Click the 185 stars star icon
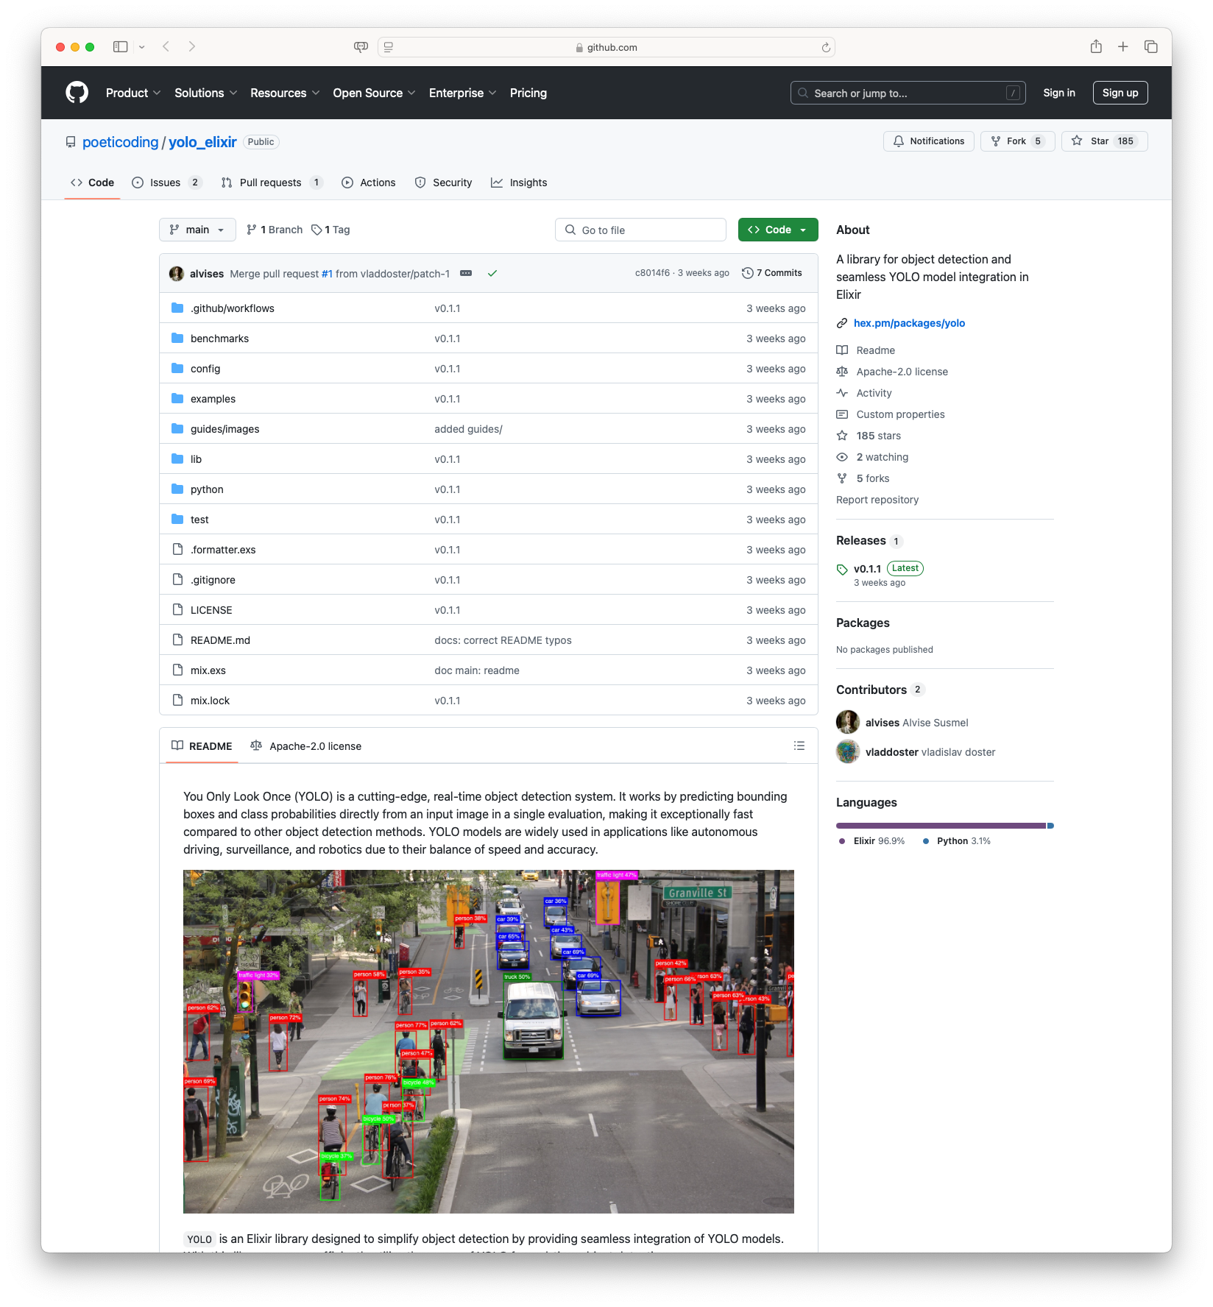Screen dimensions: 1213x1307 click(842, 436)
